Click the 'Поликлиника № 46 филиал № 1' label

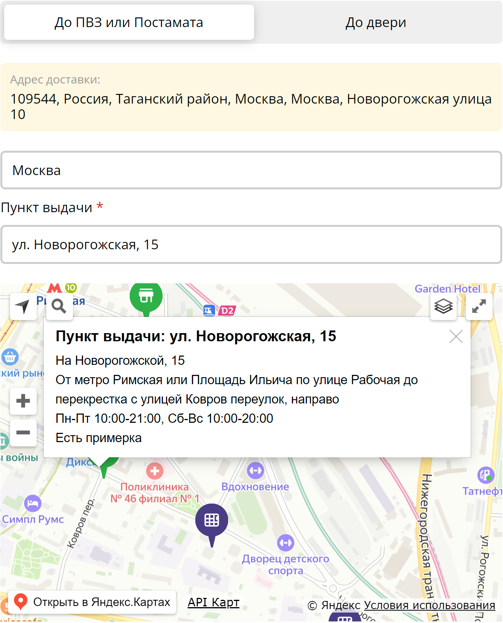(155, 493)
